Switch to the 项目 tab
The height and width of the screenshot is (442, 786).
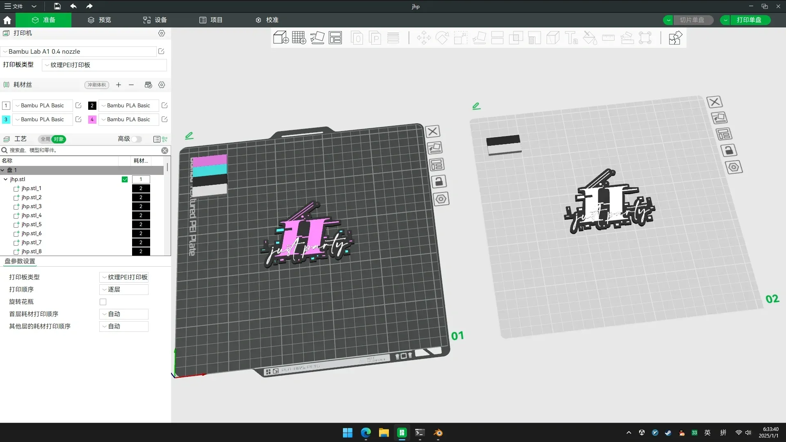coord(210,20)
